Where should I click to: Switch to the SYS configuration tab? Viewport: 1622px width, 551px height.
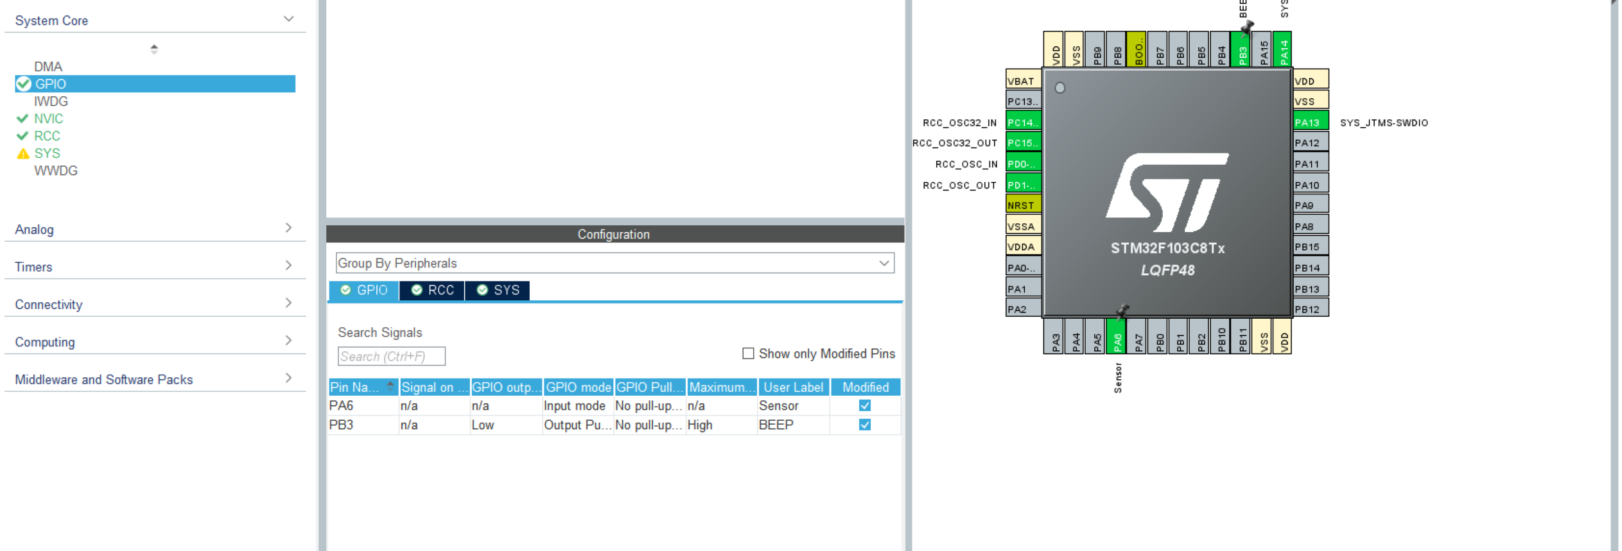[498, 291]
